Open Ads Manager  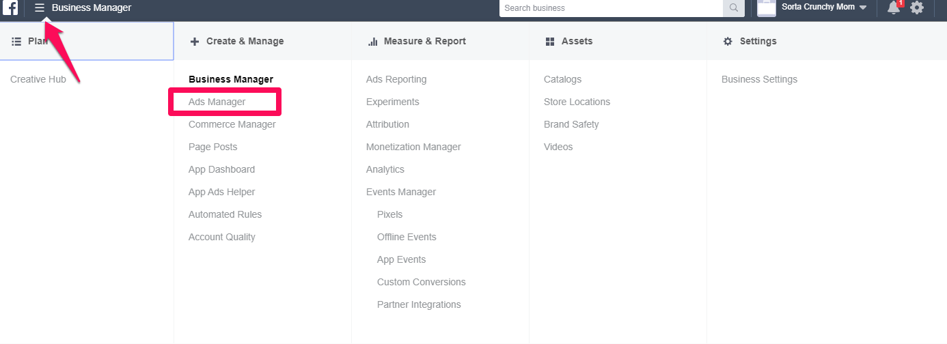coord(217,102)
